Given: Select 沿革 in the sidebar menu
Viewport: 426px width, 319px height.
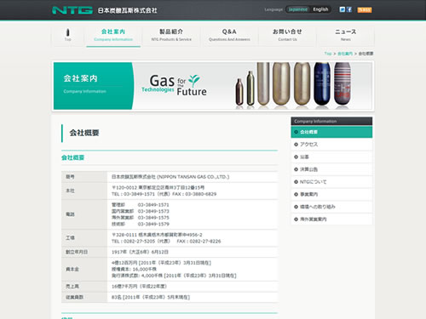Looking at the screenshot, I should [x=331, y=157].
